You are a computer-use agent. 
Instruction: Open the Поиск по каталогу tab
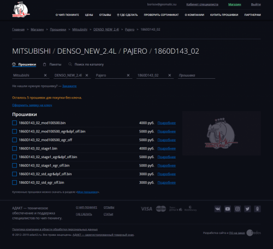click(86, 65)
